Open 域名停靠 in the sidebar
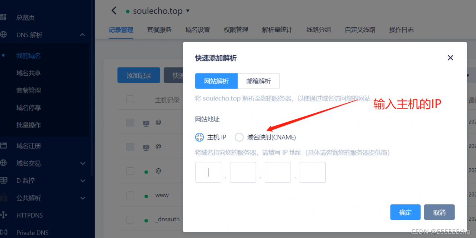This screenshot has width=476, height=238. click(x=29, y=108)
